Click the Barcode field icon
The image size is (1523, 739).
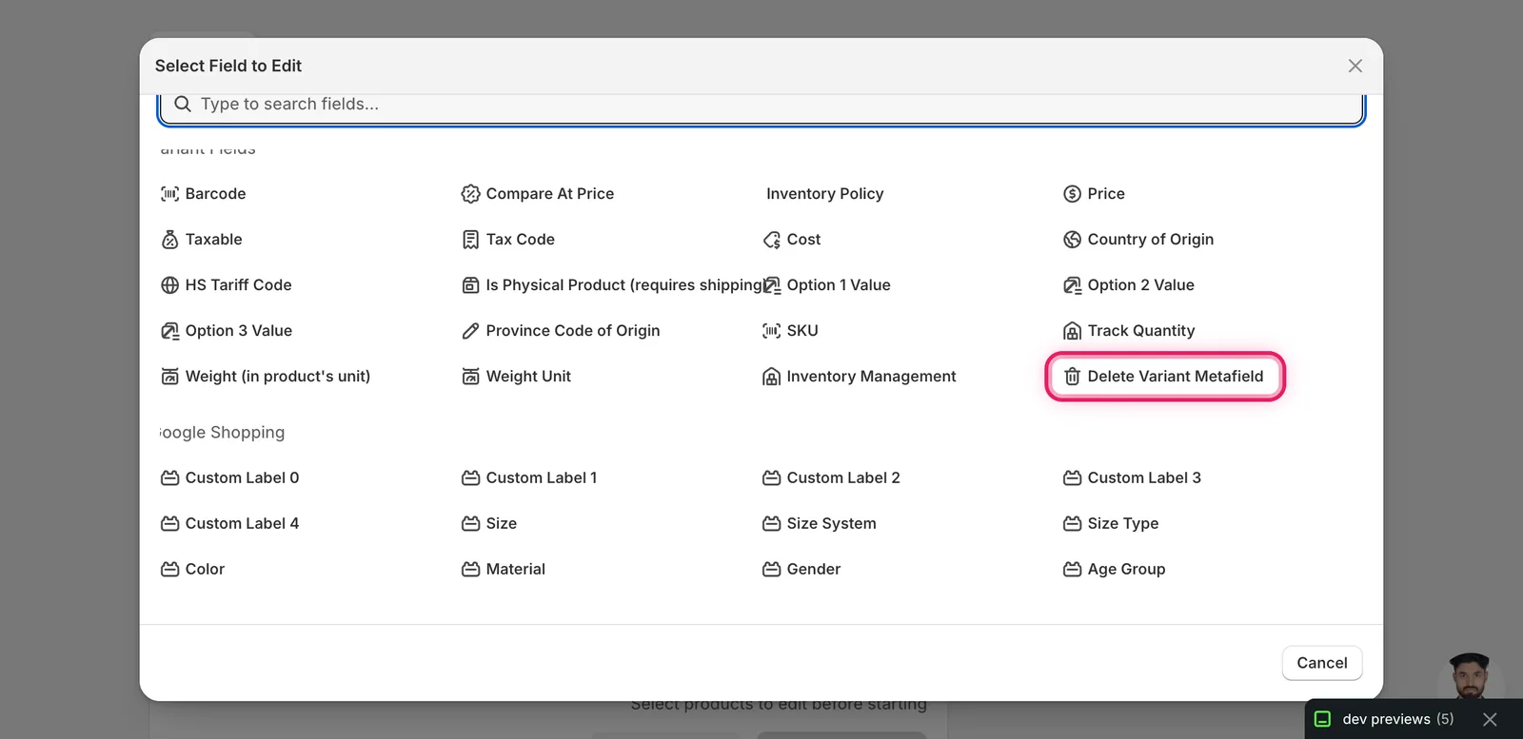[x=169, y=194]
